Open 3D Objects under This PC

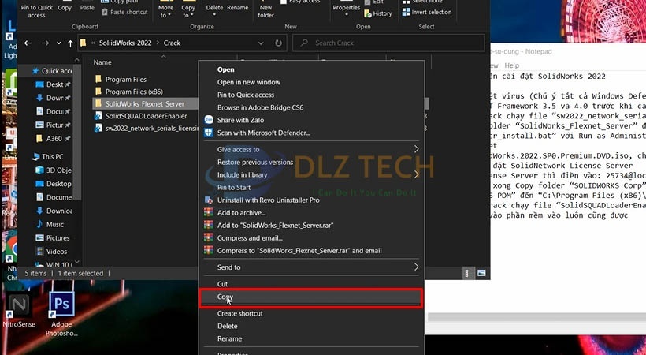(x=54, y=170)
